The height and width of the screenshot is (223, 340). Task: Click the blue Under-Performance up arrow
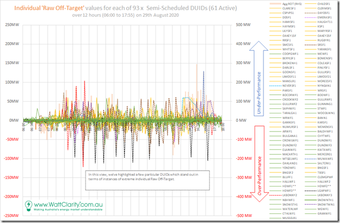point(259,78)
